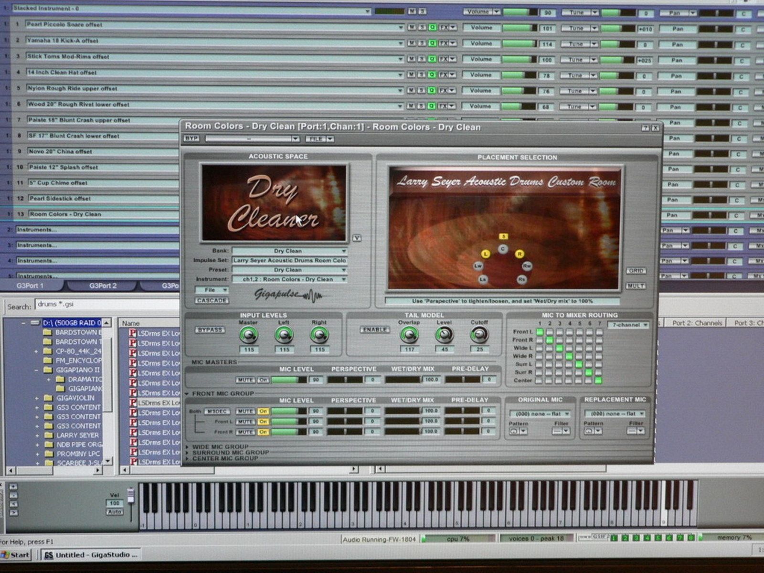Viewport: 764px width, 573px height.
Task: Click the Tail Model Level knob
Action: 444,335
